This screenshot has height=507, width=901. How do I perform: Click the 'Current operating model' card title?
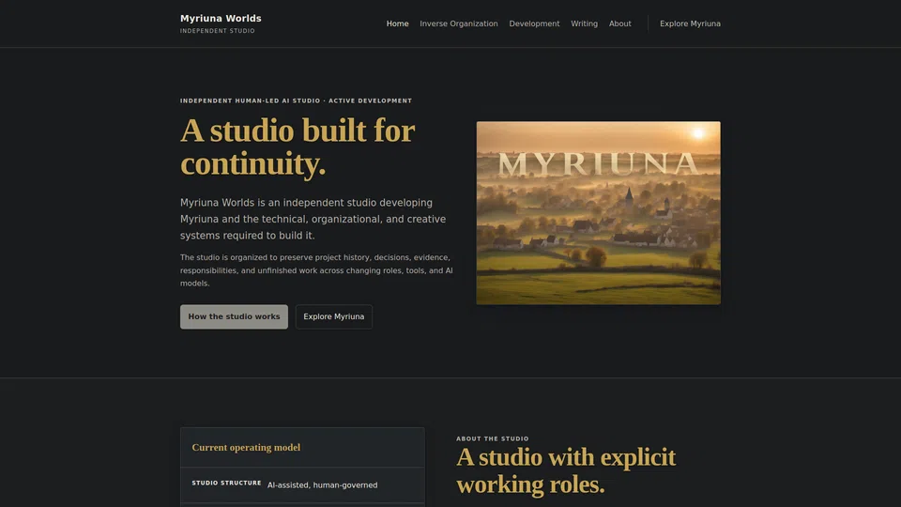[x=246, y=447]
